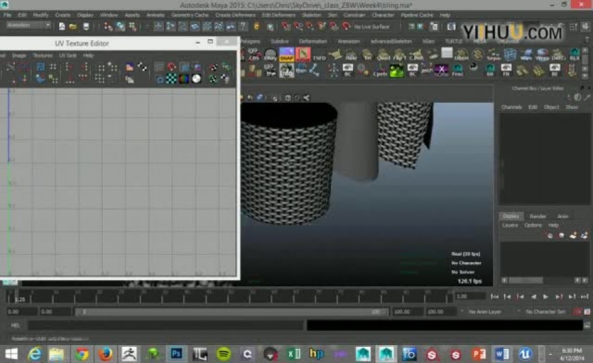Open the Modify menu

coord(40,15)
